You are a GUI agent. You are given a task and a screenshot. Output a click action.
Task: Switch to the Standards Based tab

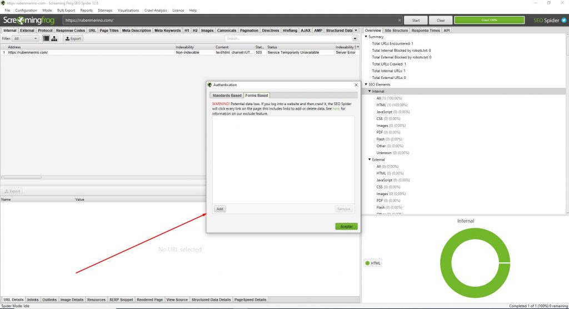pos(227,96)
